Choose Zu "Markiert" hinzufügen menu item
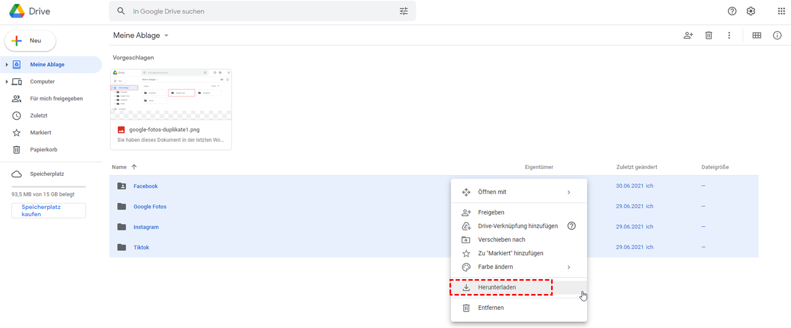This screenshot has height=328, width=791. coord(519,253)
